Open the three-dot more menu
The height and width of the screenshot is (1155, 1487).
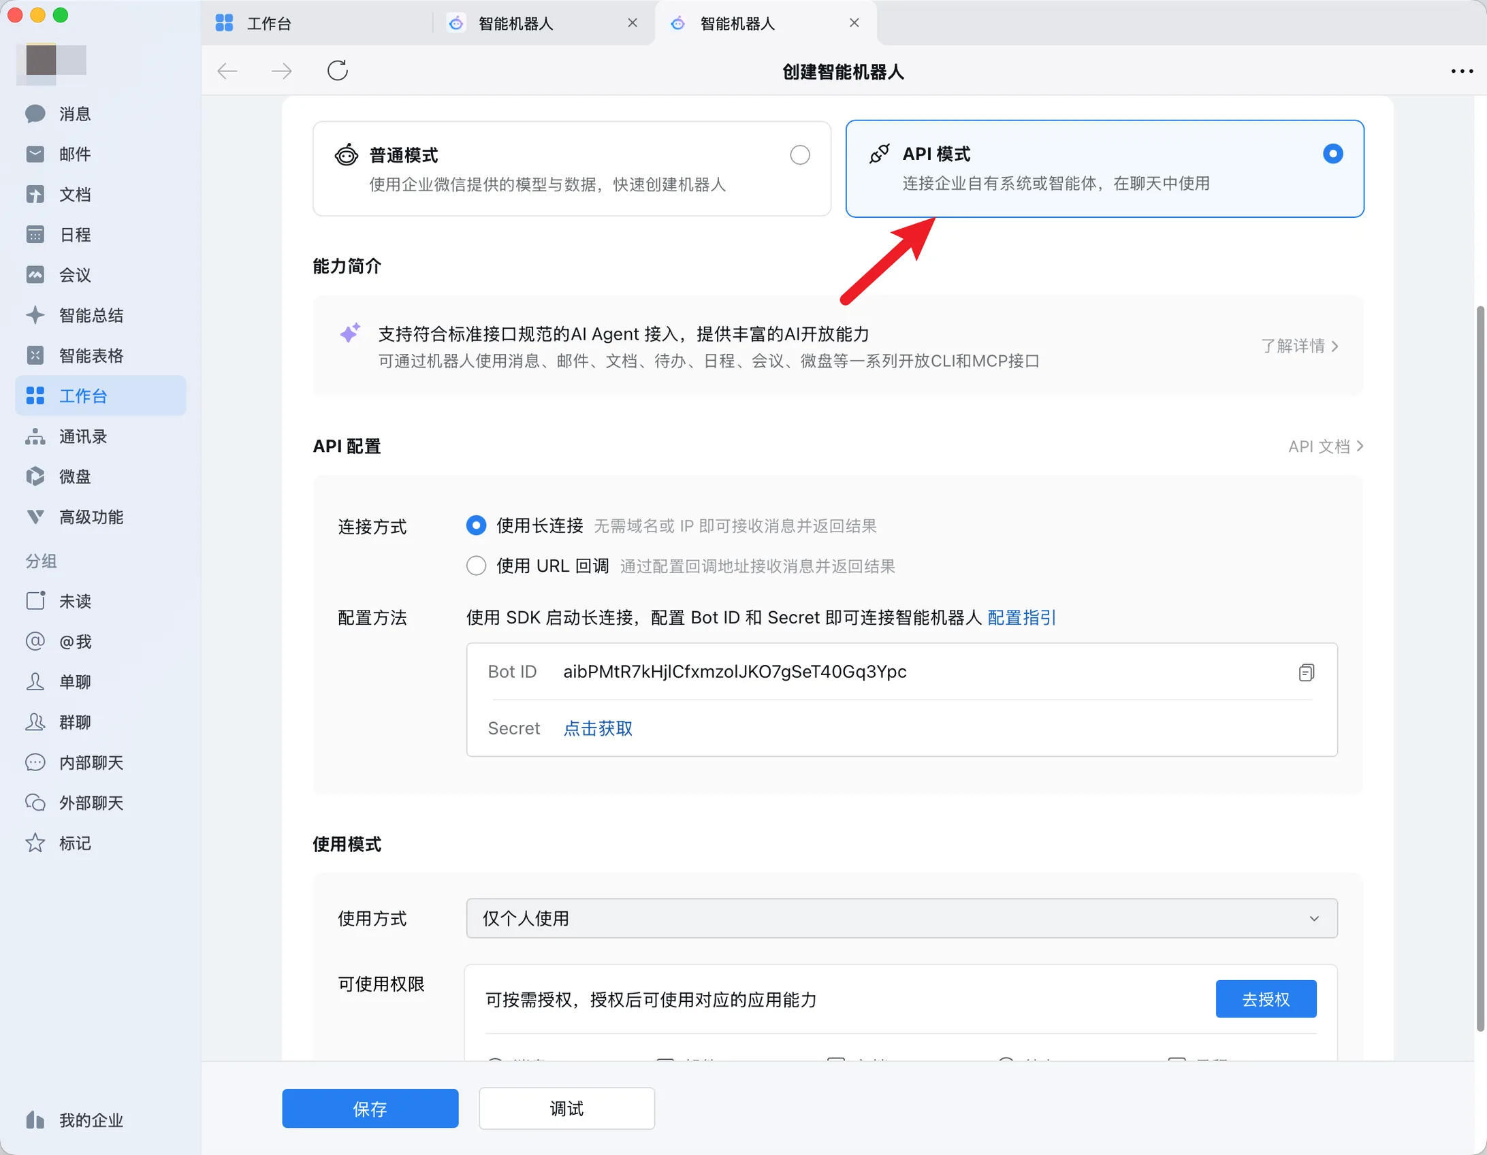1462,71
